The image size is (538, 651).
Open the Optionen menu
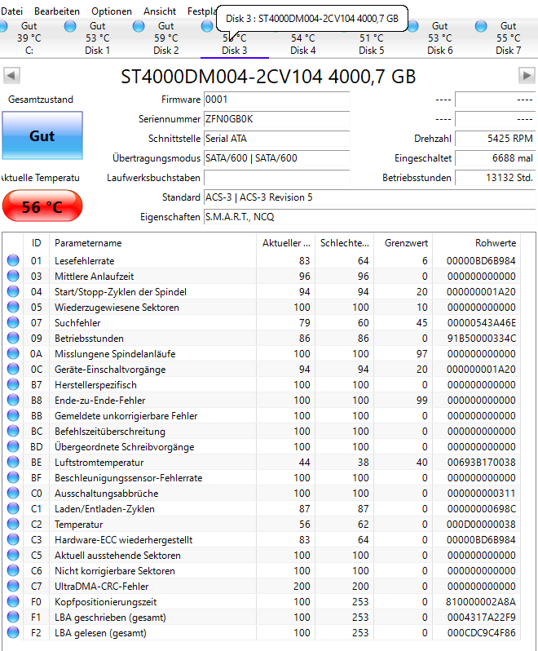tap(112, 11)
